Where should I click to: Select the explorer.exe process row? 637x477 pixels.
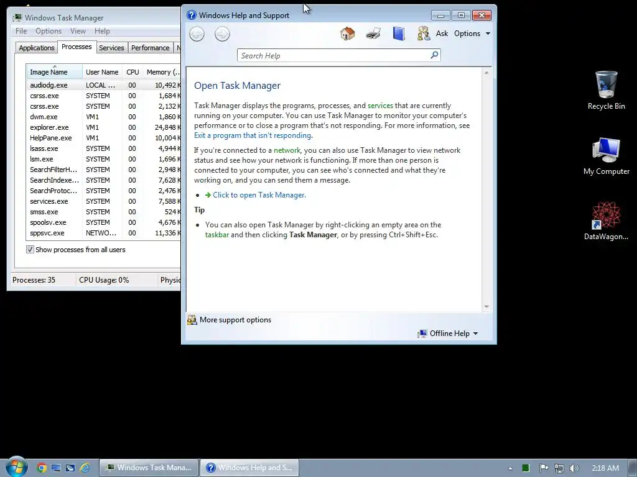[104, 127]
